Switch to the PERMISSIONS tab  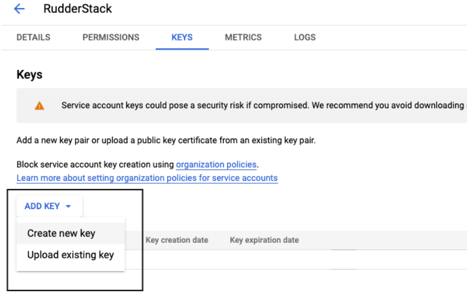point(111,37)
